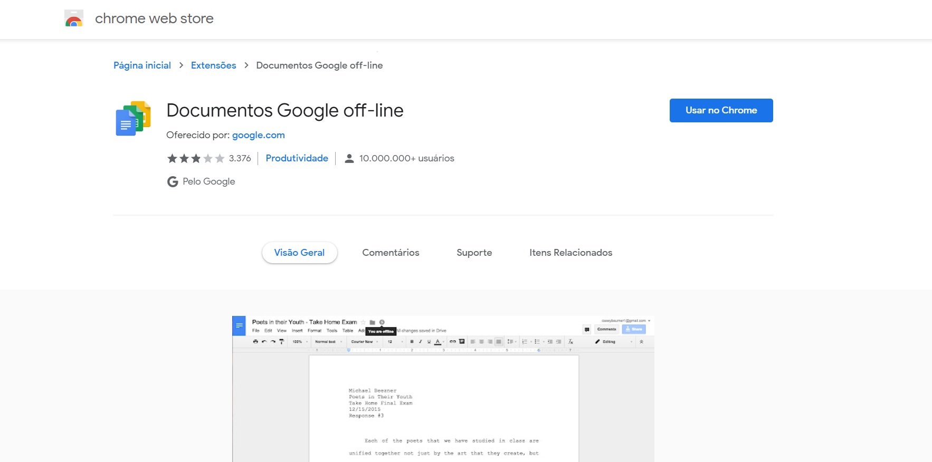Viewport: 932px width, 462px height.
Task: Select the Visão Geral tab
Action: point(299,253)
